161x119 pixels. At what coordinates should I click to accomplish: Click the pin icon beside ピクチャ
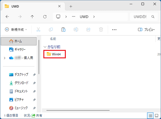point(34,100)
